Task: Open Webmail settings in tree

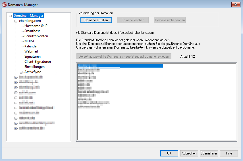Action: (31, 51)
